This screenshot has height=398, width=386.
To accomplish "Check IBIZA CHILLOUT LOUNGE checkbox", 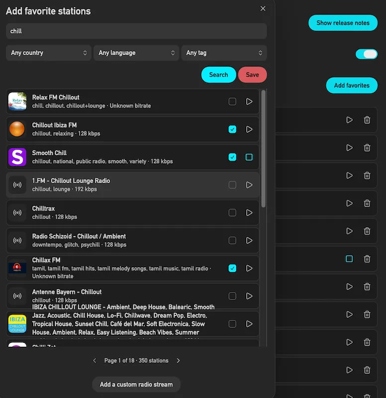I will click(x=232, y=324).
